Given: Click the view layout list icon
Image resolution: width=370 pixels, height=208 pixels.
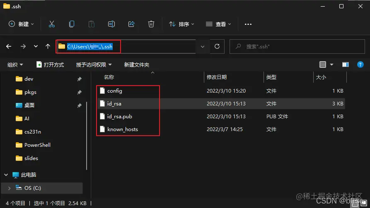Looking at the screenshot, I should tap(323, 65).
